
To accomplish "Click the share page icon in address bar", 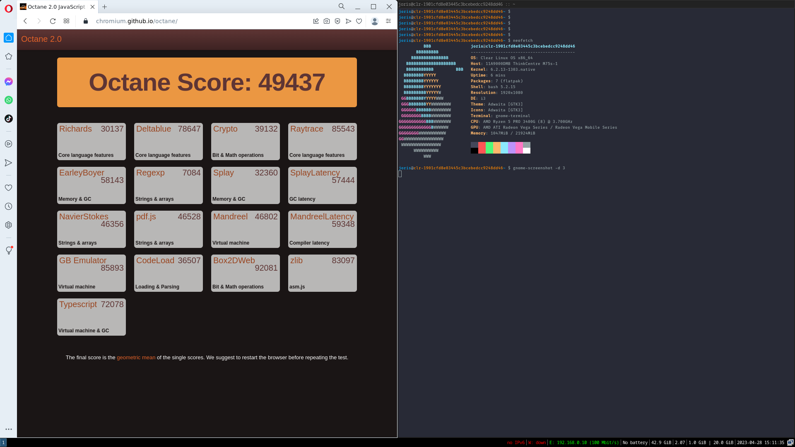I will tap(316, 21).
